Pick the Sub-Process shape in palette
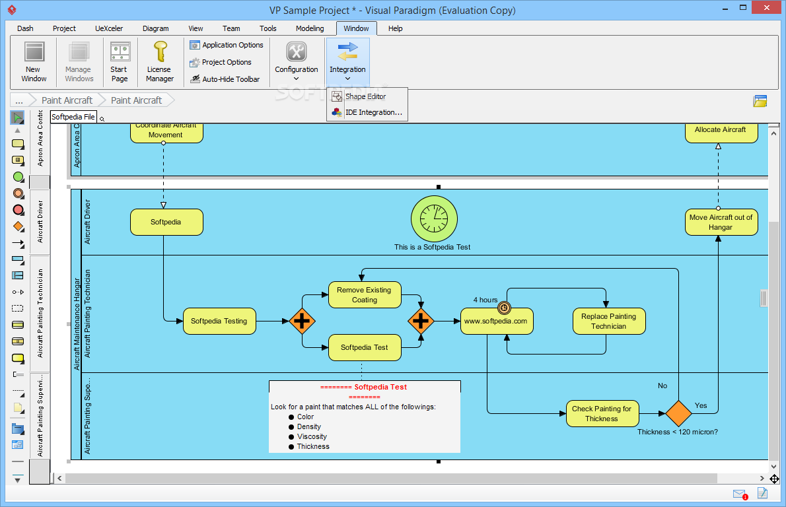This screenshot has height=507, width=786. pyautogui.click(x=18, y=160)
